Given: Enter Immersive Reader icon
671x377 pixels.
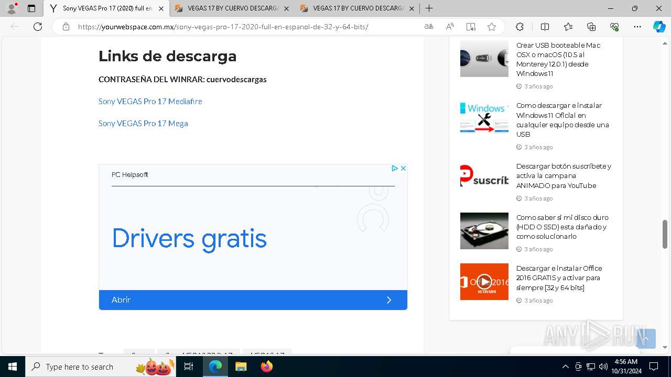Looking at the screenshot, I should click(x=471, y=27).
